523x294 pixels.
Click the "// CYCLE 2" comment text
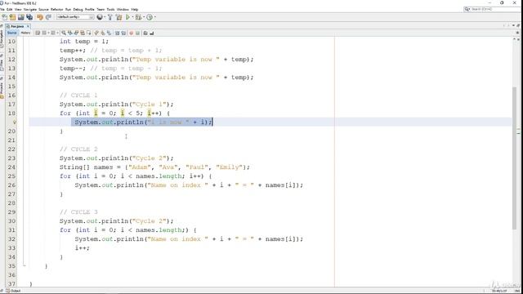(78, 149)
